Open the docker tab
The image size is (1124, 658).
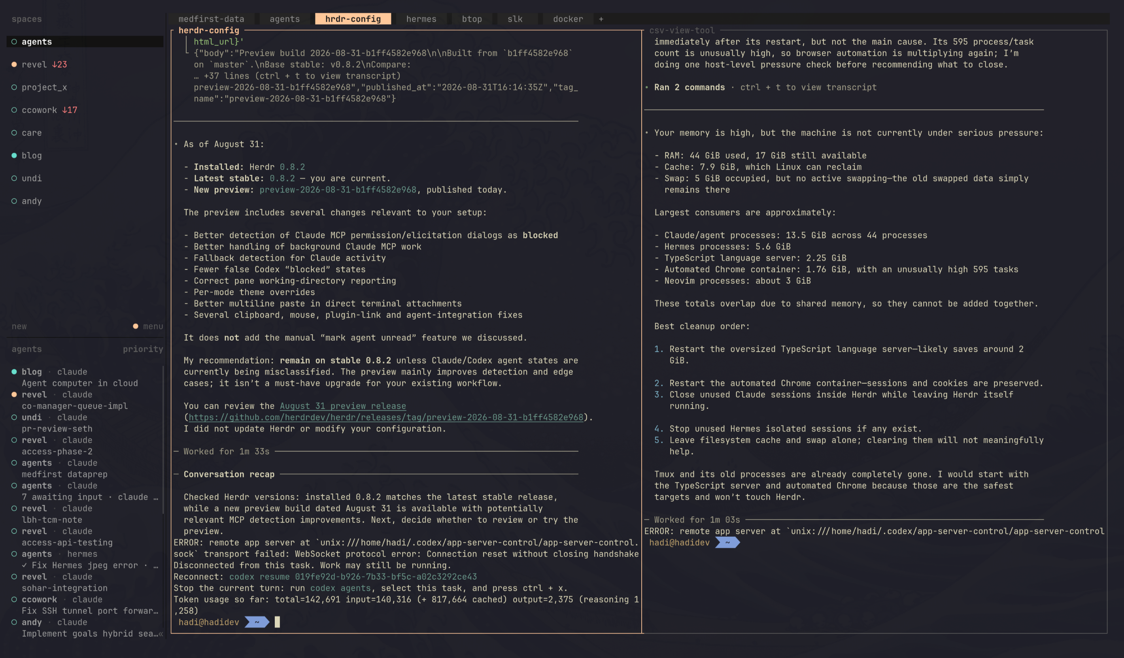[568, 19]
